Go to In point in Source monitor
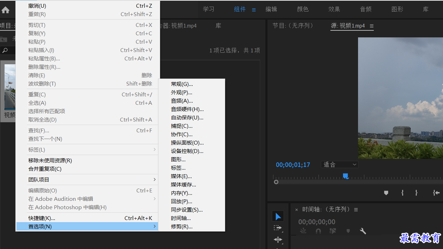 (436, 193)
